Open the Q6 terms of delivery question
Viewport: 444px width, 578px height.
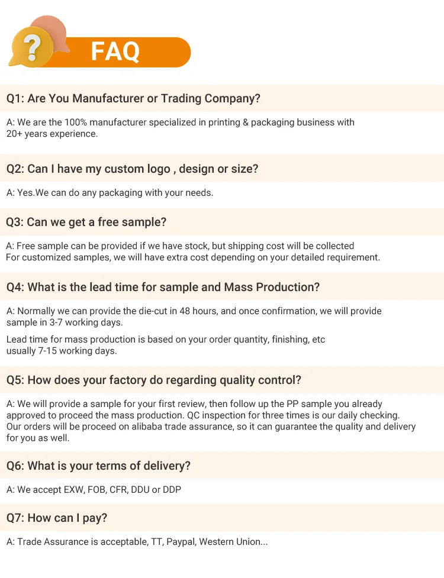[x=98, y=466]
